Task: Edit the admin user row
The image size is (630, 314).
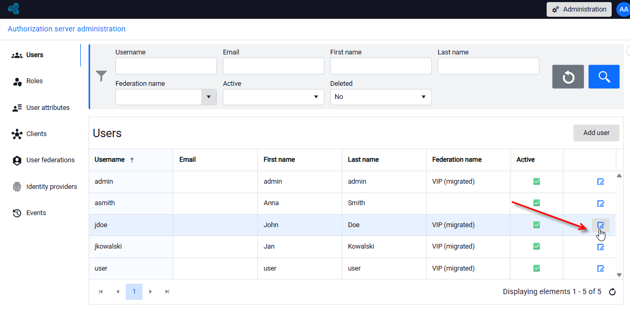Action: point(601,182)
